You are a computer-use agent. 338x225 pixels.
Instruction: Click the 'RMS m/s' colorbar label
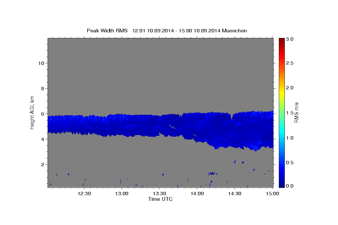point(296,112)
